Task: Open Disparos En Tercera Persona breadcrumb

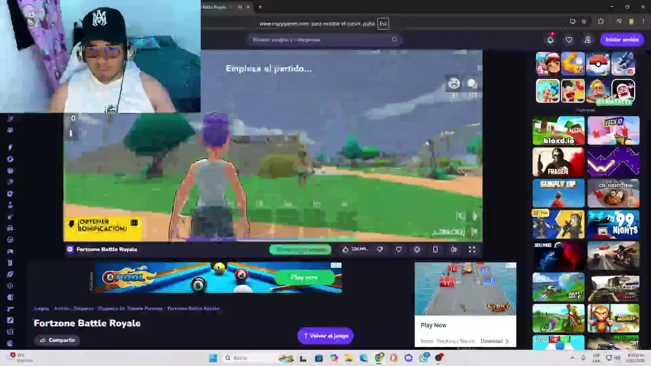Action: pyautogui.click(x=130, y=309)
